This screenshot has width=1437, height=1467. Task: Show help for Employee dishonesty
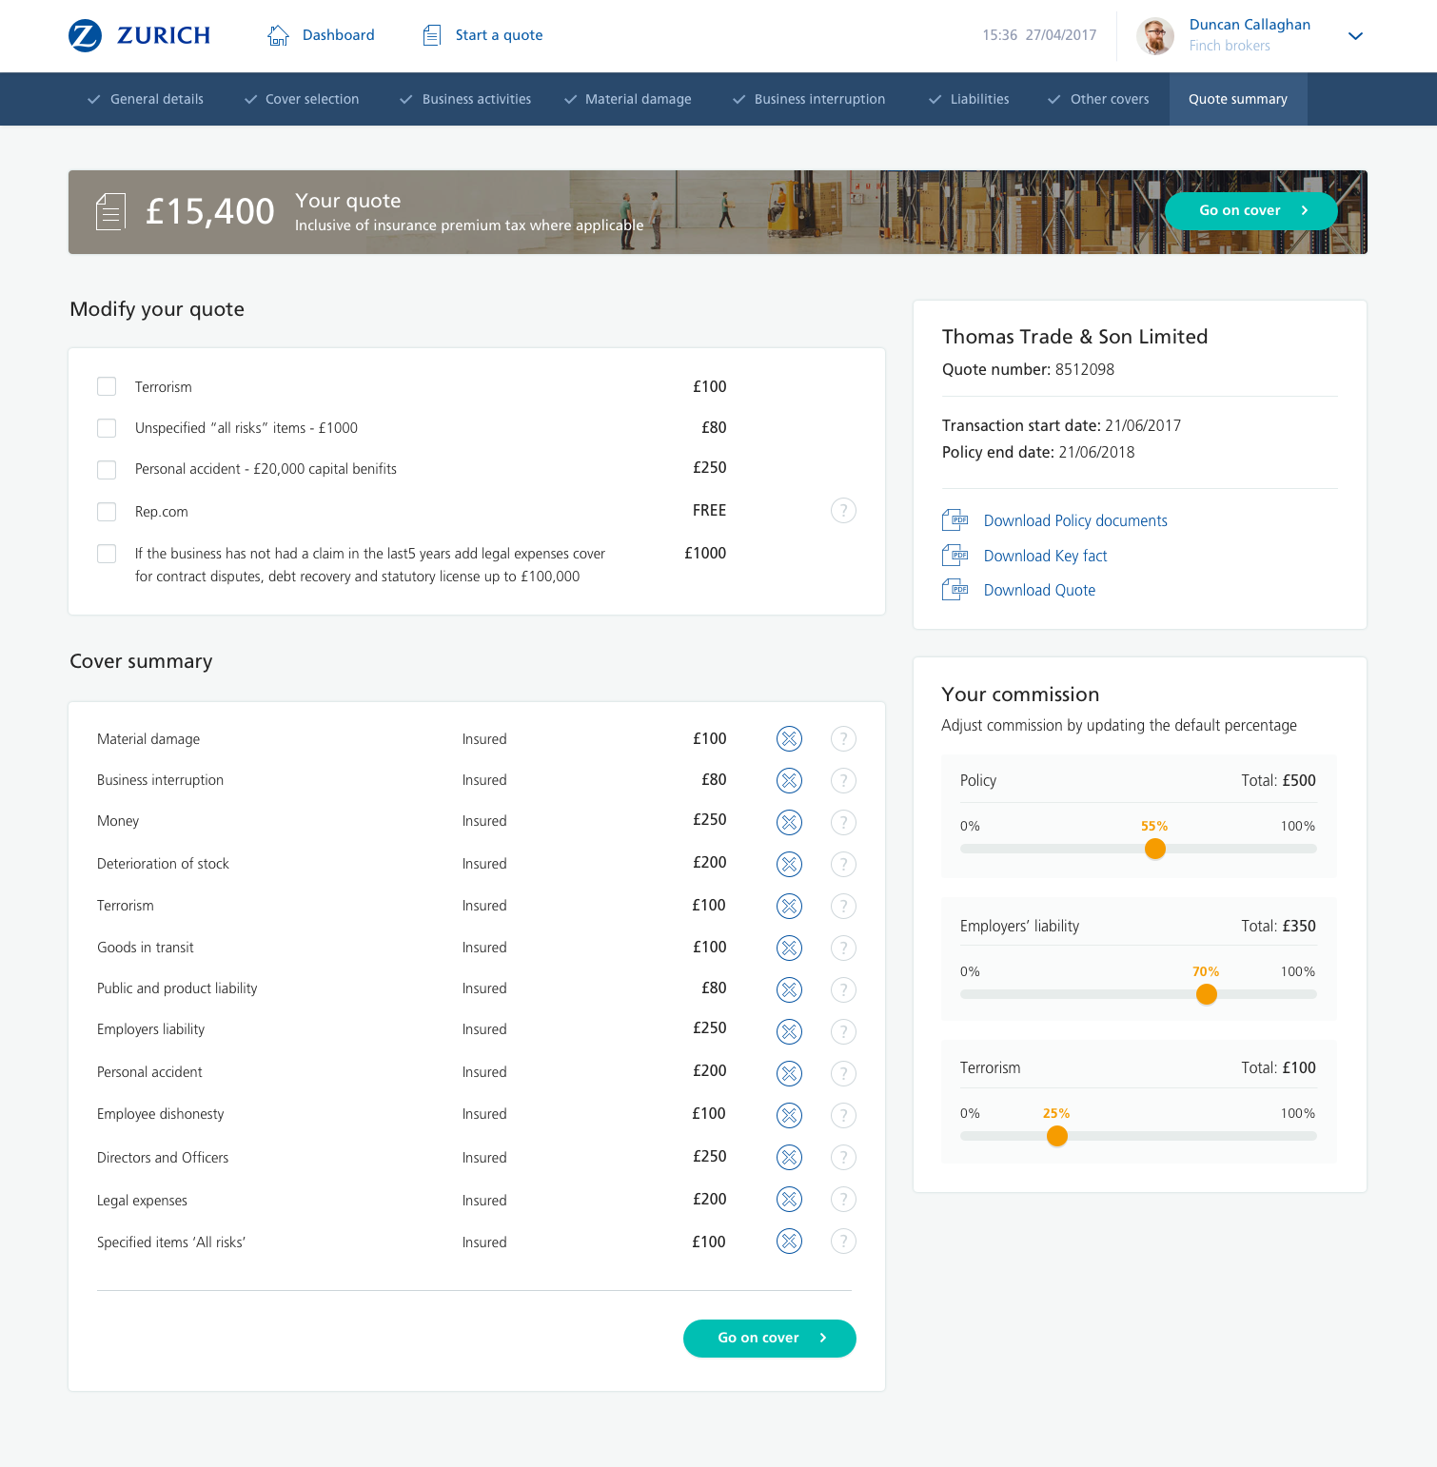843,1115
